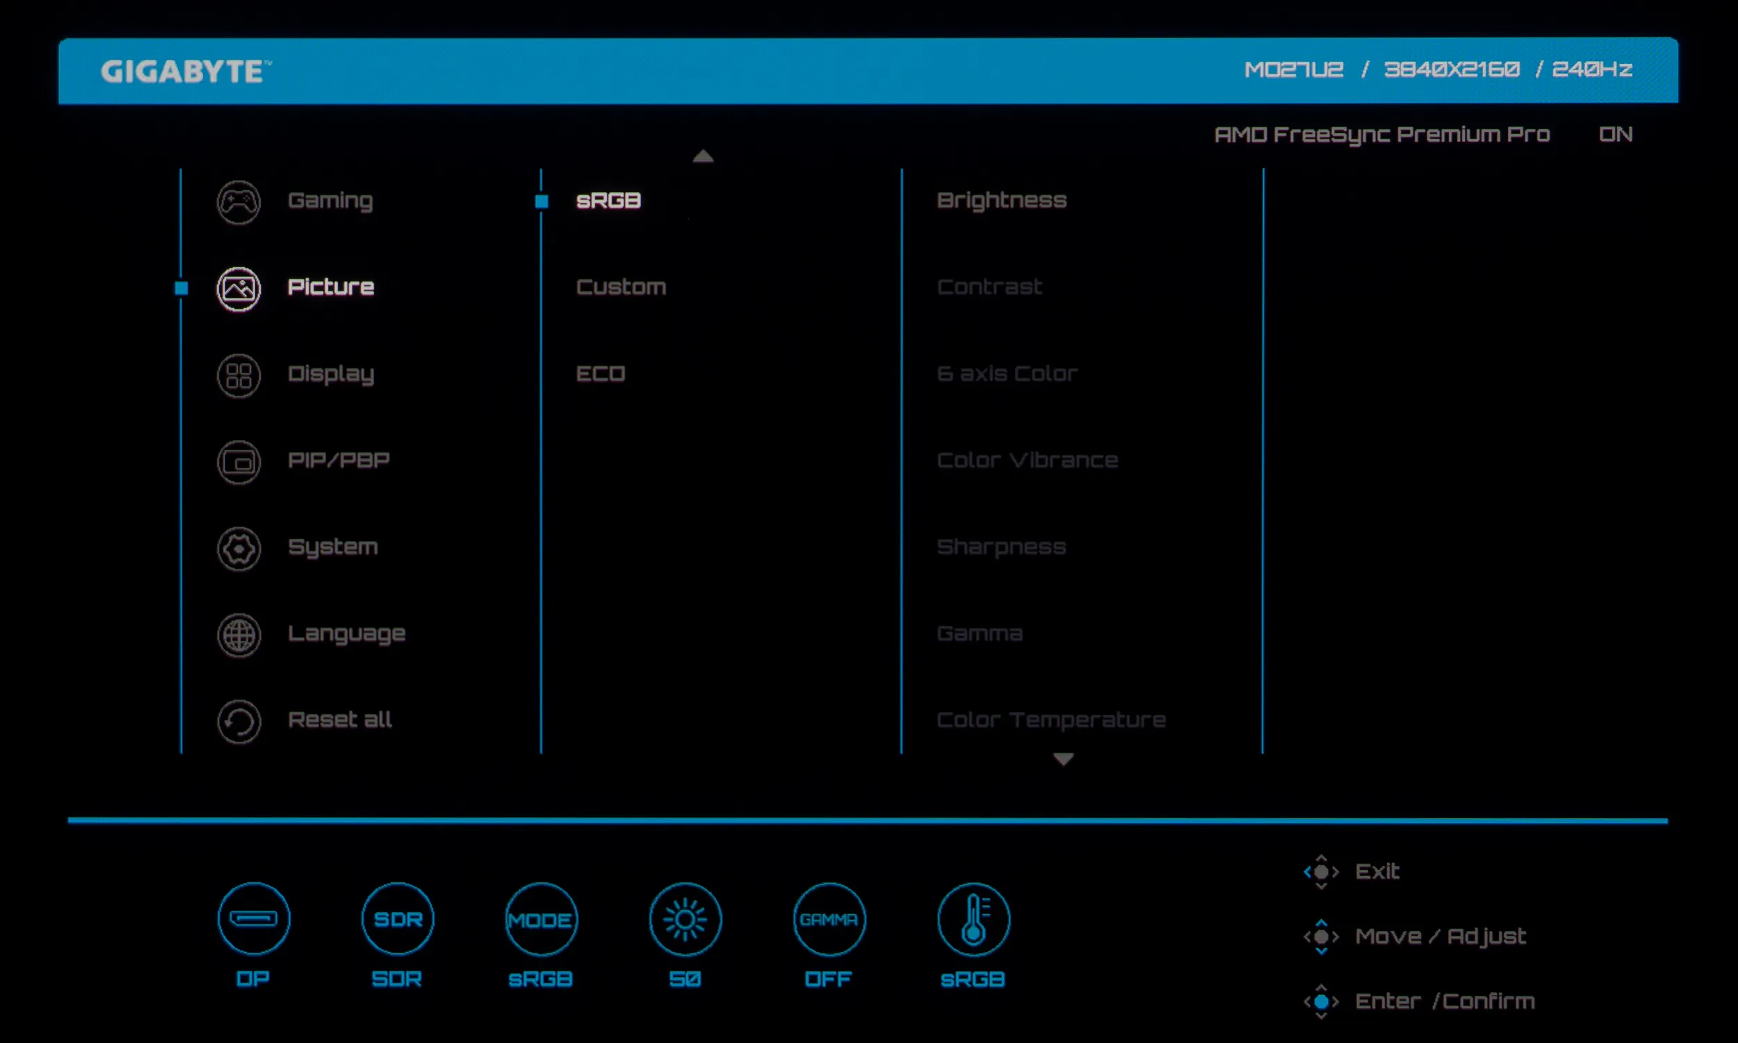The width and height of the screenshot is (1738, 1043).
Task: Open the Display grid icon
Action: 239,375
